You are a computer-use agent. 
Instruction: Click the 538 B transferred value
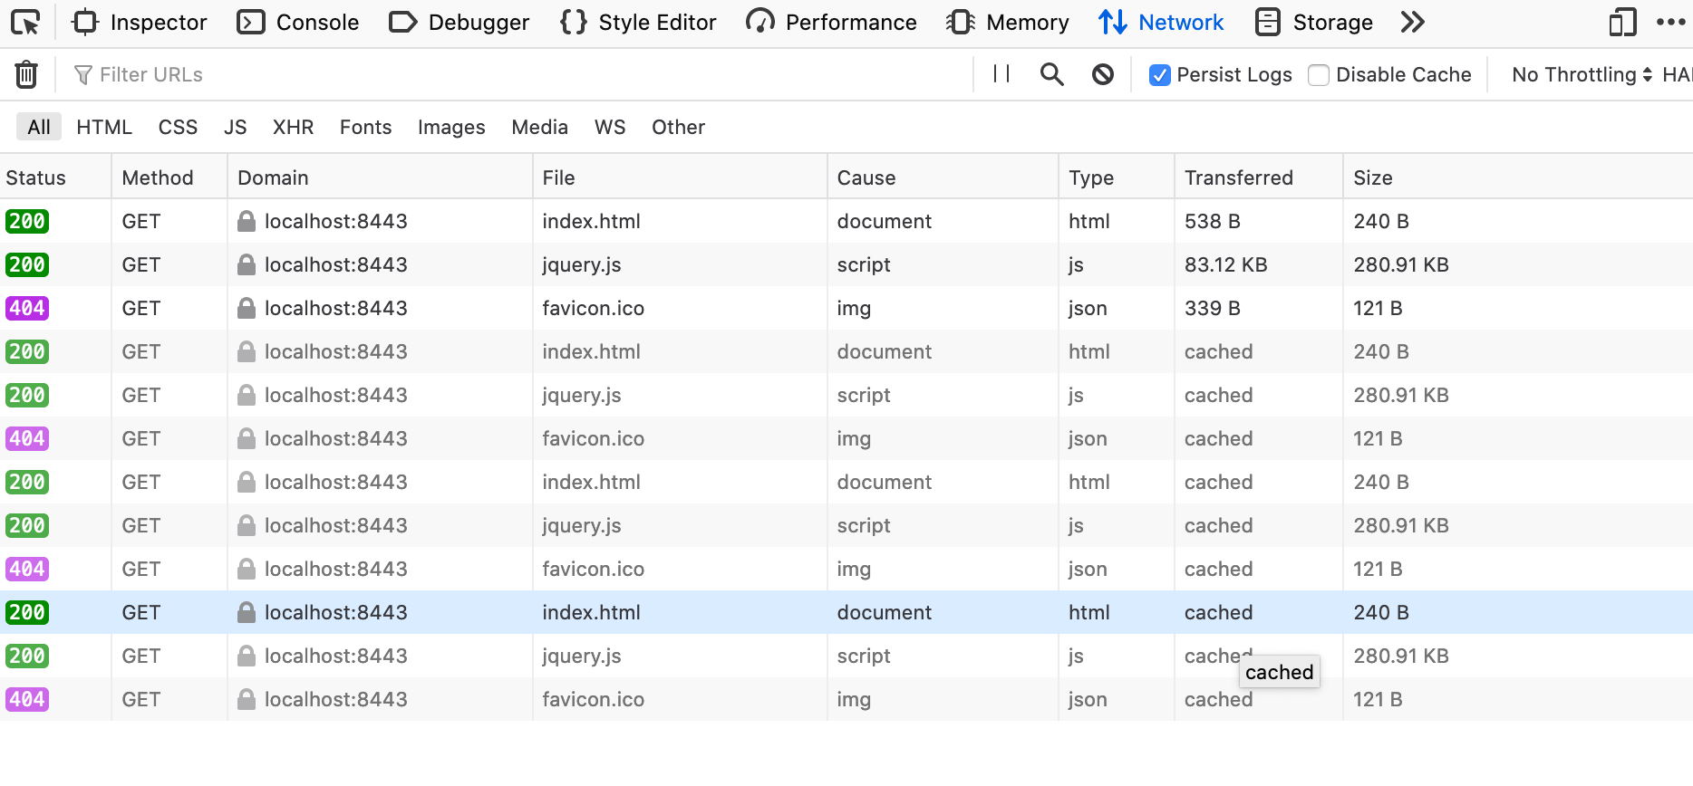point(1212,221)
